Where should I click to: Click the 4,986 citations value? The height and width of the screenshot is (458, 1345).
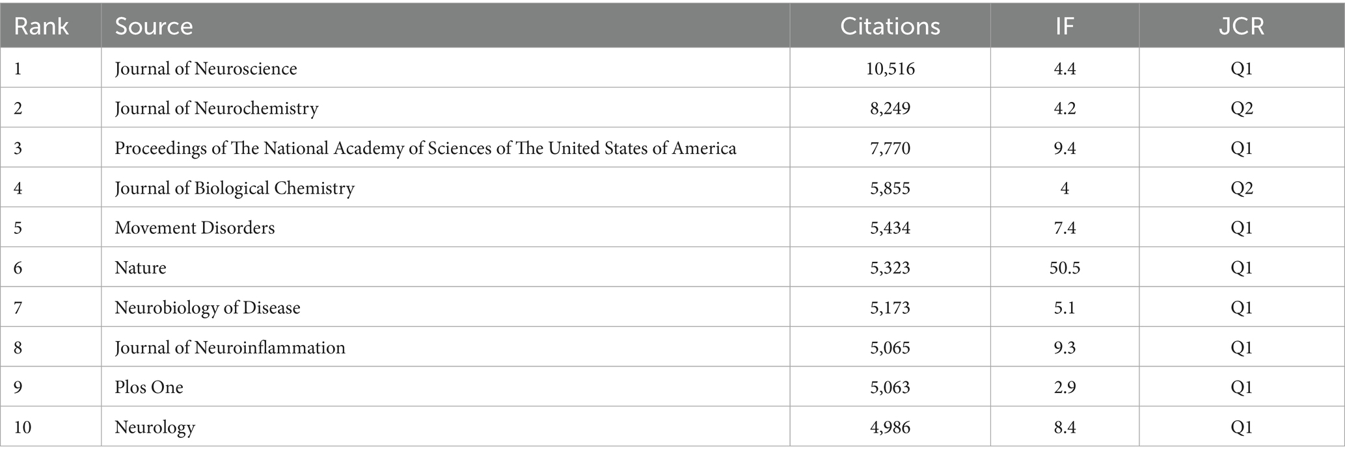[x=890, y=427]
